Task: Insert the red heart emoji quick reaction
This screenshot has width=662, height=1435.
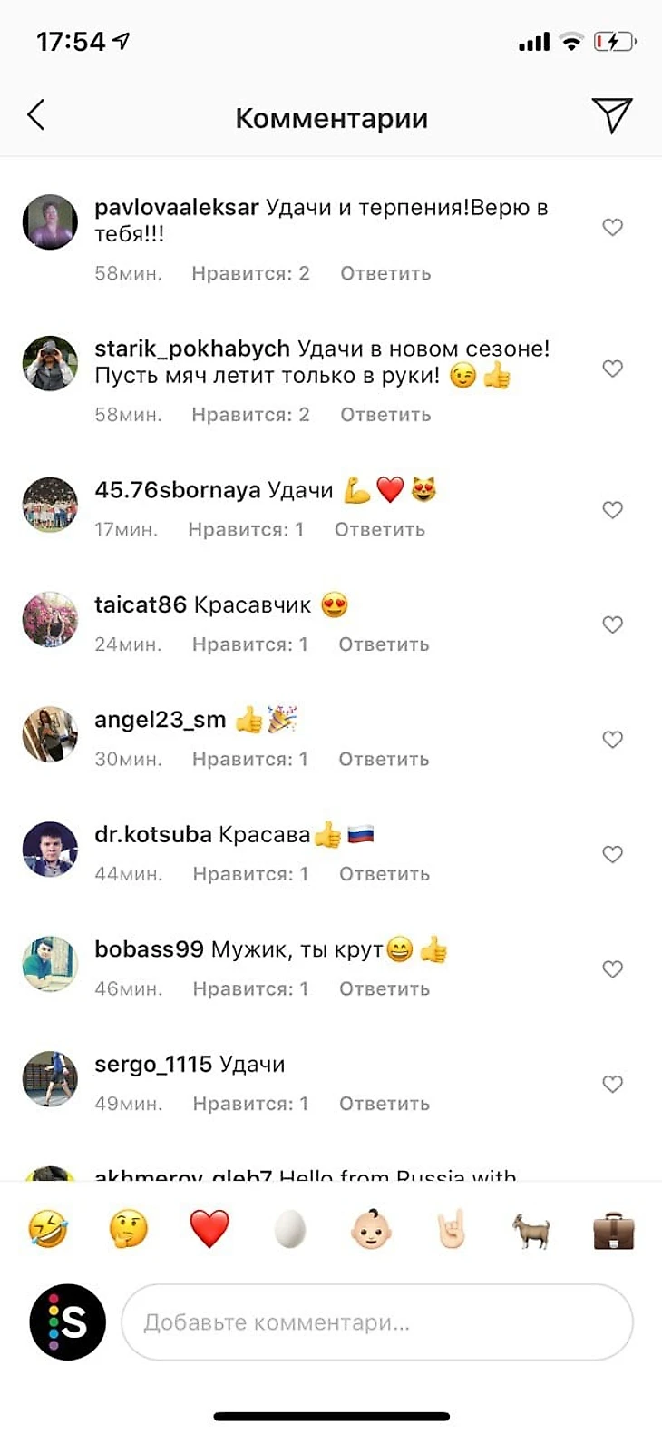Action: click(x=209, y=1230)
